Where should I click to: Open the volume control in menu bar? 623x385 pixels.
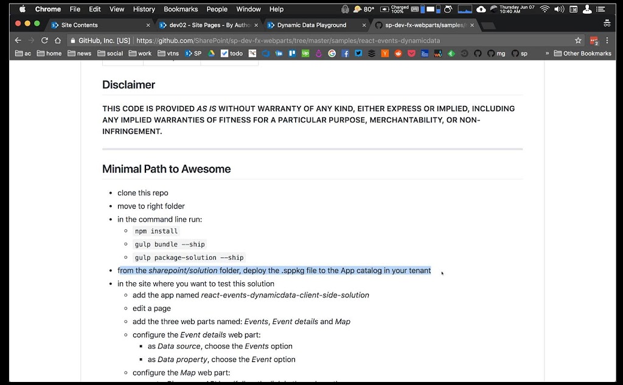[559, 9]
